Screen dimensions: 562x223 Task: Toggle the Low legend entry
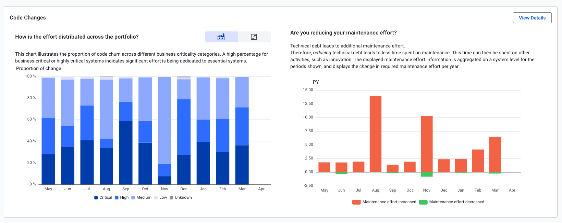pyautogui.click(x=160, y=197)
